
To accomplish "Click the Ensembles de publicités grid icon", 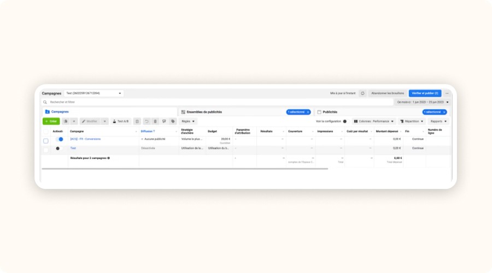I will pyautogui.click(x=183, y=112).
